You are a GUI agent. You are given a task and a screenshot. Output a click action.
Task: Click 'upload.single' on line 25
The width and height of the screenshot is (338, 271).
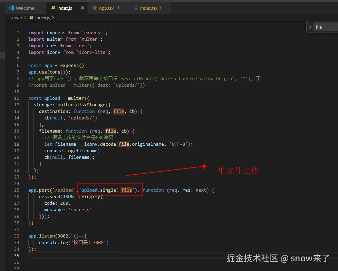pos(99,190)
